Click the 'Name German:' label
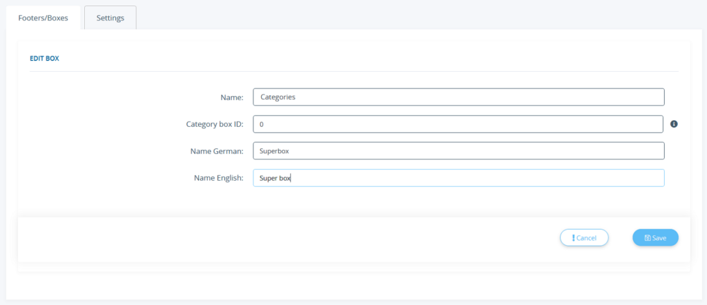Screen dimensions: 707x305 click(217, 151)
